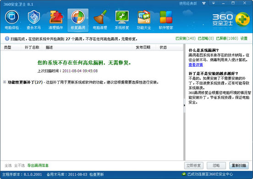The height and width of the screenshot is (179, 253).
Task: Open the 查杀木马 trojan scan shield icon
Action: [34, 20]
